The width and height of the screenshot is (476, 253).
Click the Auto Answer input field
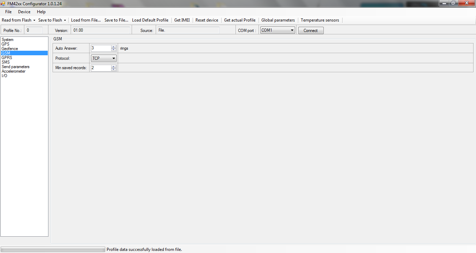101,48
